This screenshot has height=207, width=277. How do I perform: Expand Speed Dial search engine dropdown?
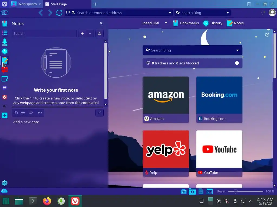pyautogui.click(x=238, y=50)
